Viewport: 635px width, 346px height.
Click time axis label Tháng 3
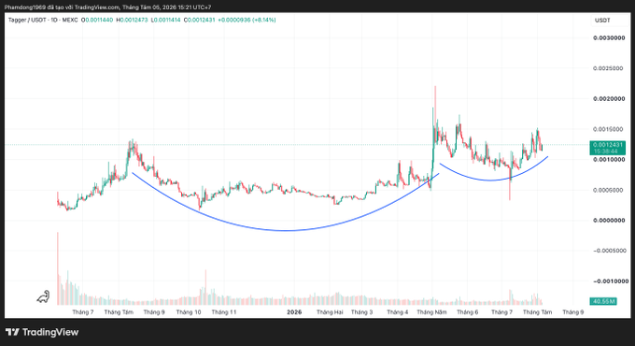click(x=361, y=312)
